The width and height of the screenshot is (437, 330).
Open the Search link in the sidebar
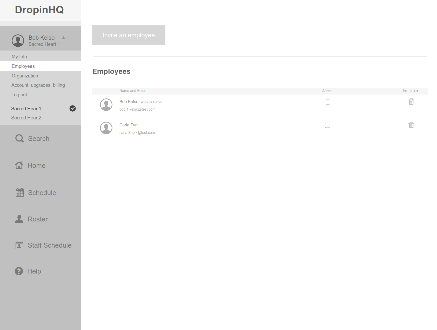pos(39,139)
